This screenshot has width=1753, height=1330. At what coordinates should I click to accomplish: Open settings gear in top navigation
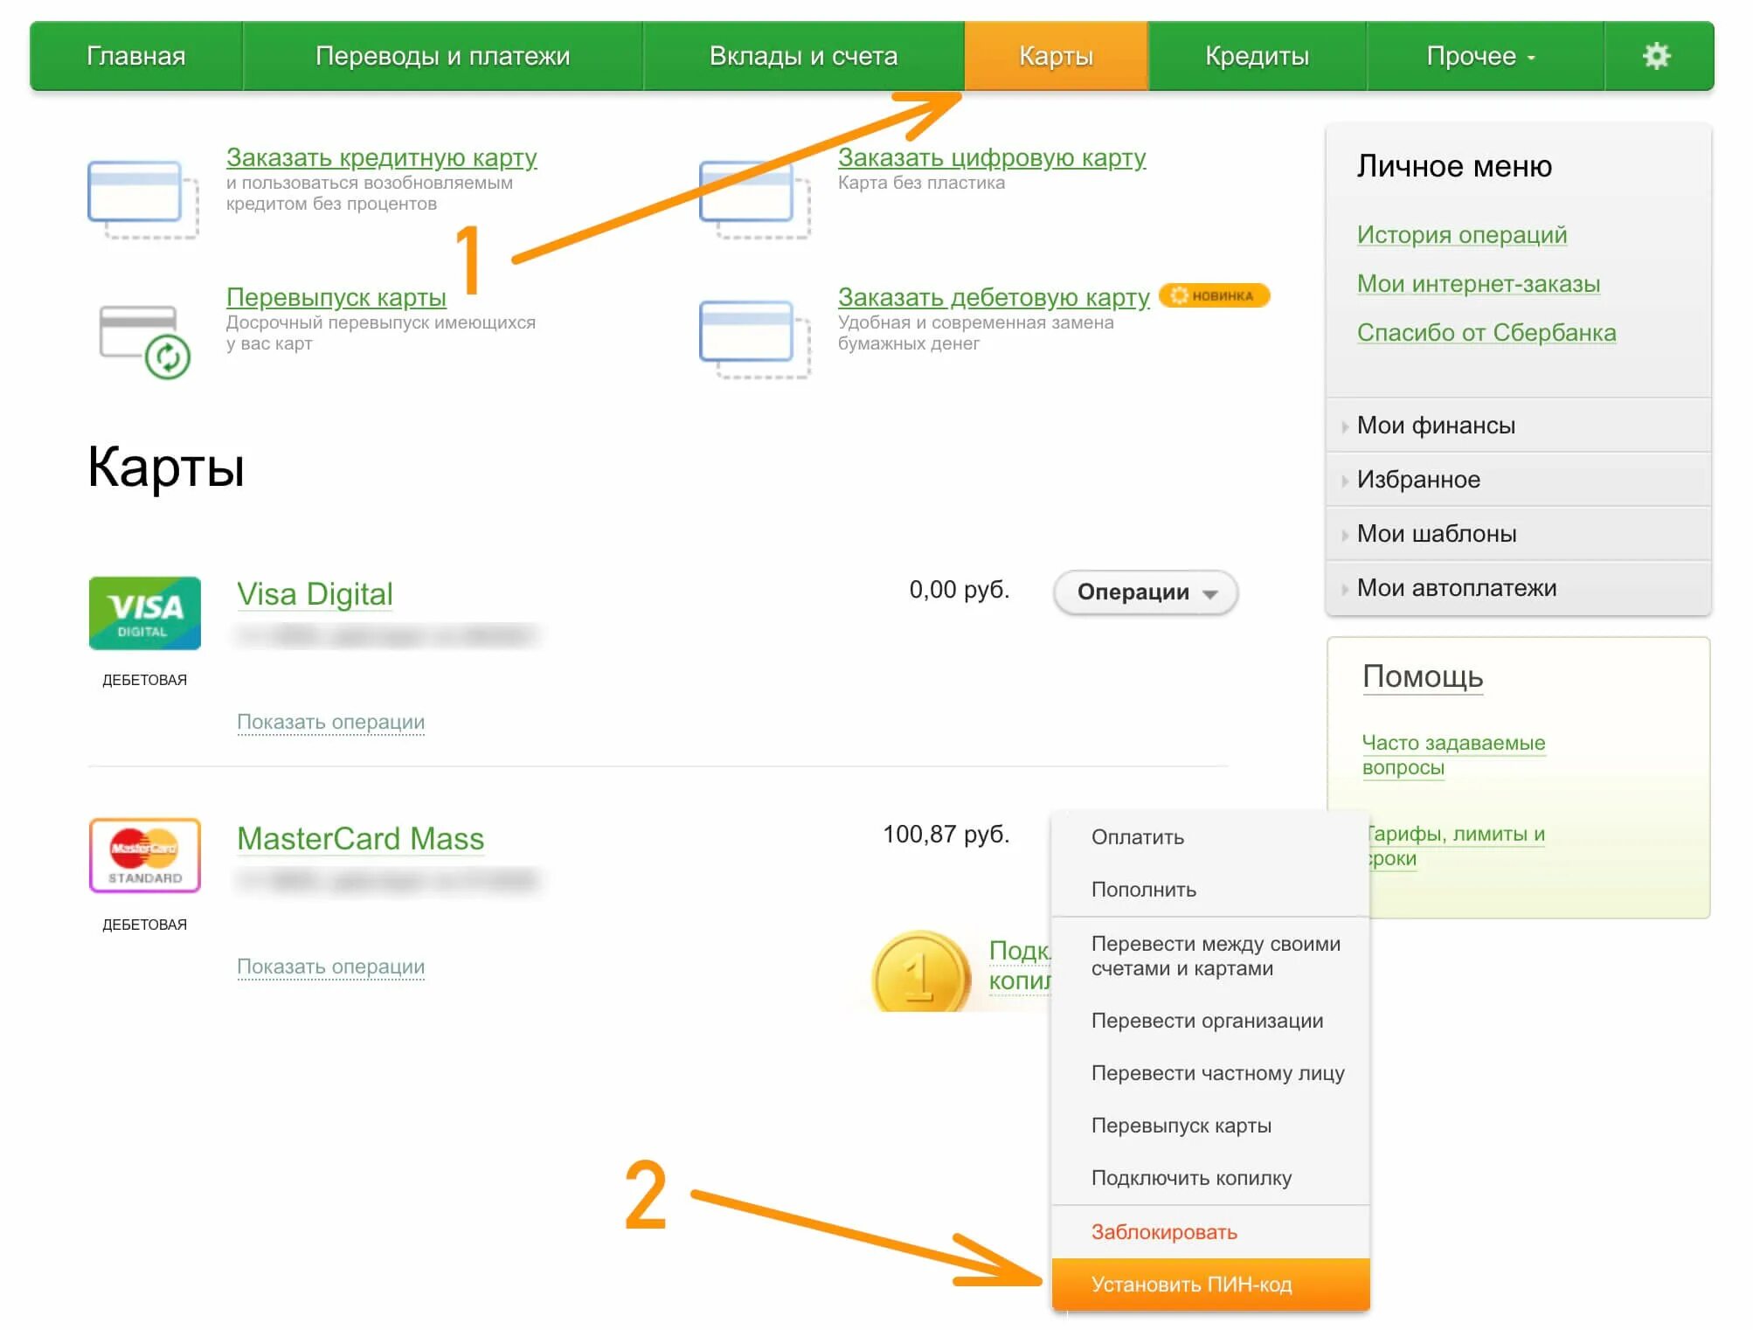point(1656,56)
